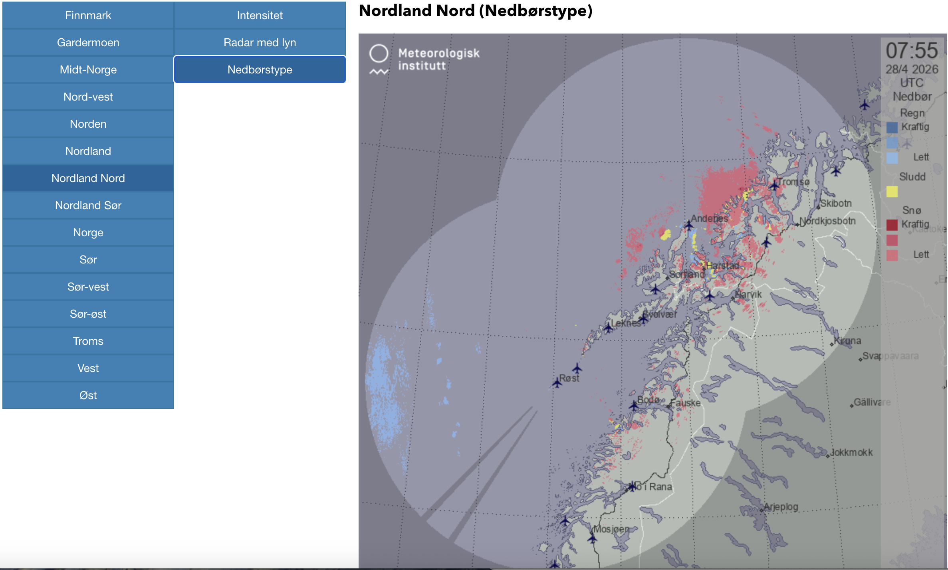
Task: Open the Nordland Sør radar
Action: click(88, 205)
